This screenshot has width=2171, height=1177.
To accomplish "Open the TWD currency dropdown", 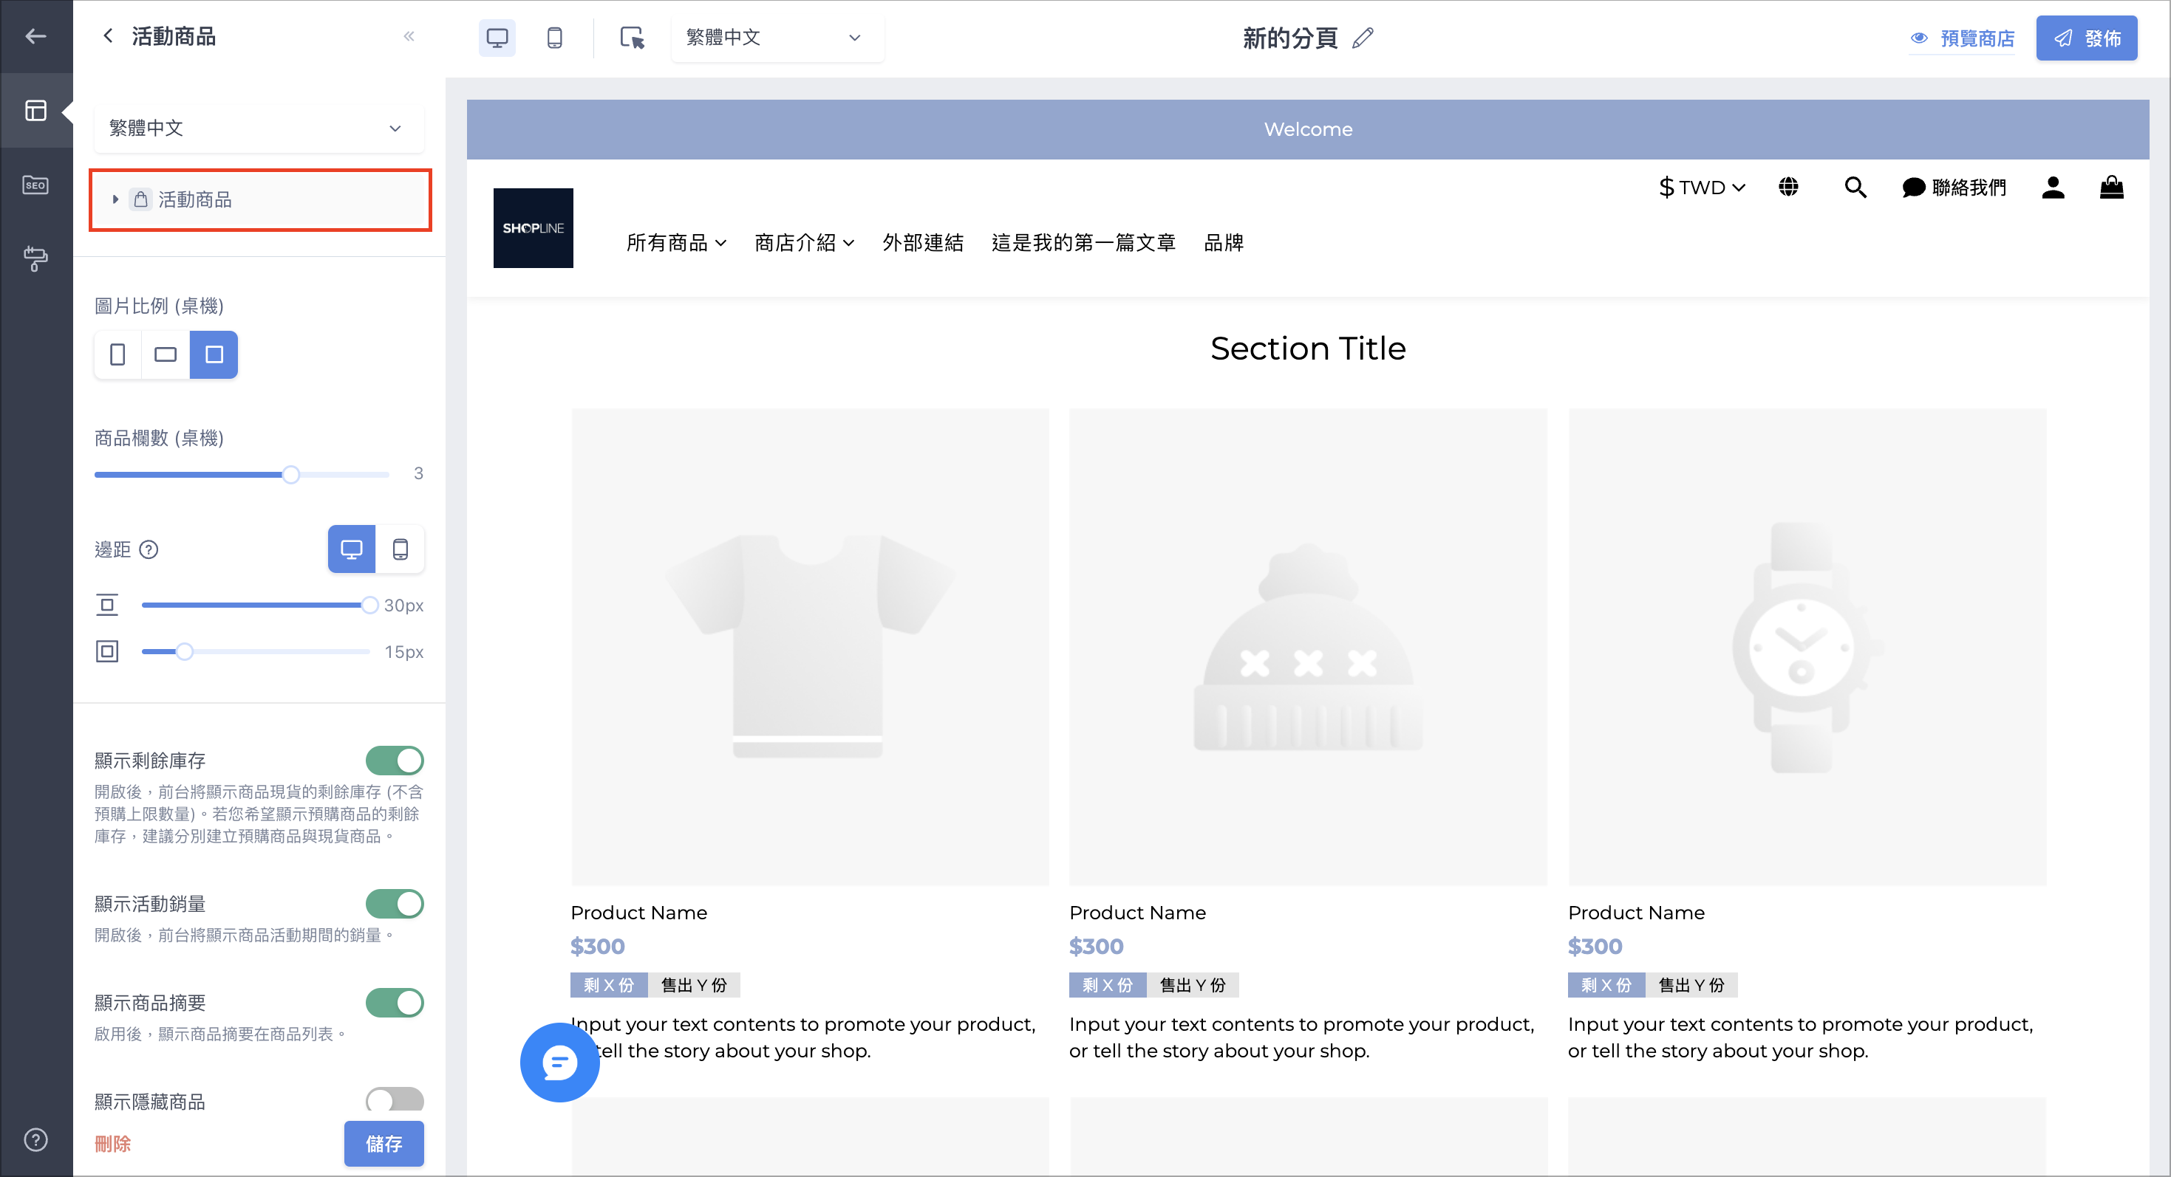I will pos(1702,187).
